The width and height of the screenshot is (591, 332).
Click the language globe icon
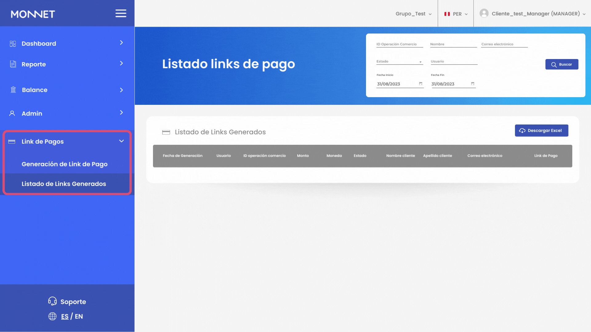point(52,316)
